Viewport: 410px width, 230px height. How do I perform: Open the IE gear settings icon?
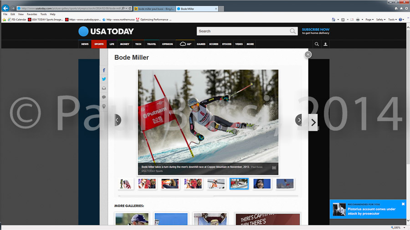[406, 9]
